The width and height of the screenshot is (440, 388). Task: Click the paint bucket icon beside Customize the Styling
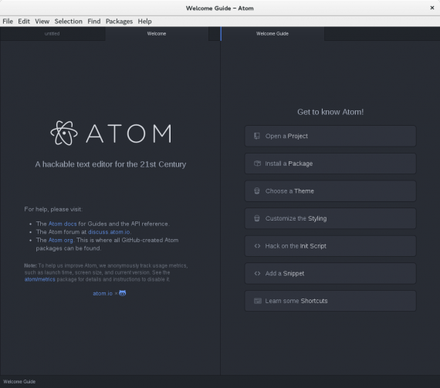(x=257, y=218)
